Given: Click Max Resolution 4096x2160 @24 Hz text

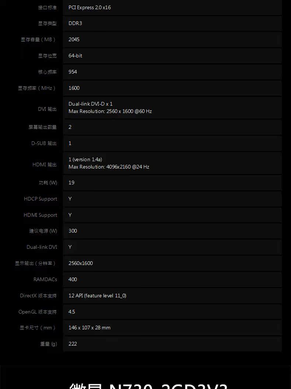Looking at the screenshot, I should pyautogui.click(x=109, y=167).
